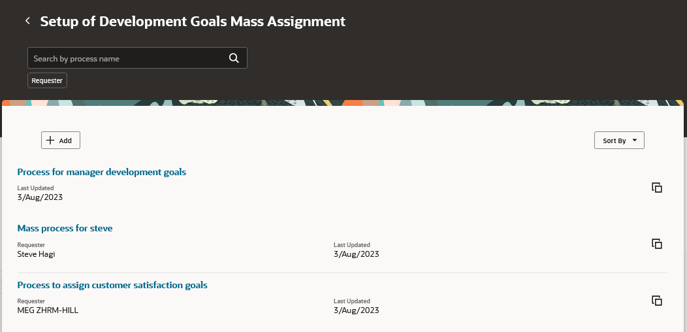
Task: Select the Setup of Development Goals title
Action: coord(193,21)
